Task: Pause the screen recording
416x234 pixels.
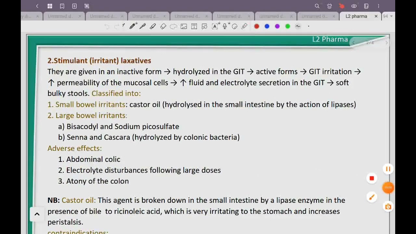Action: (388, 169)
